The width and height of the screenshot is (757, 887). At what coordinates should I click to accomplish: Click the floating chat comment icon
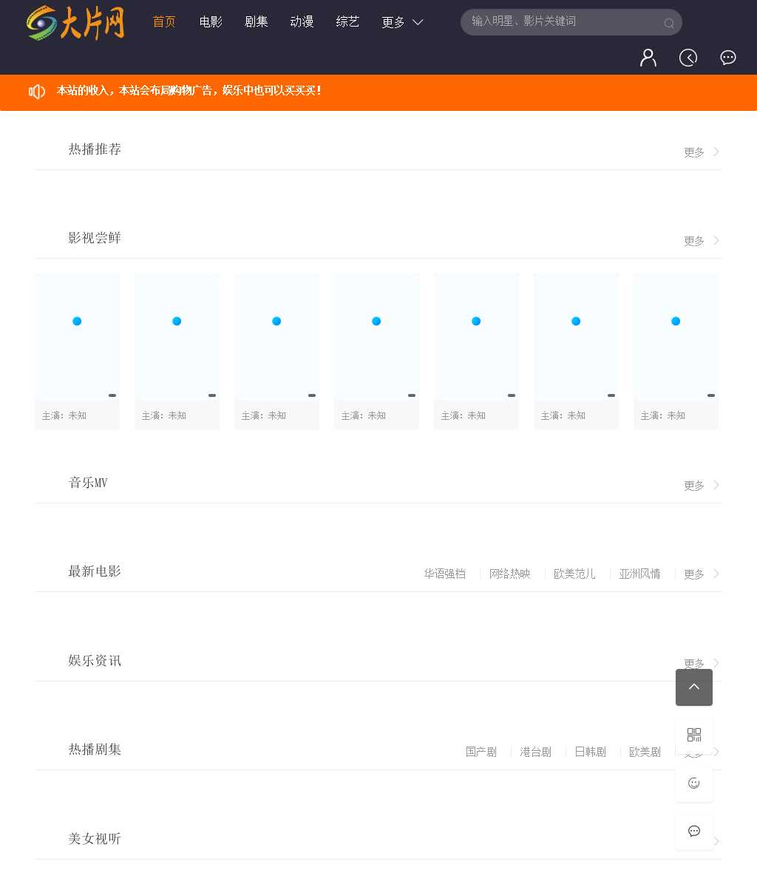(x=694, y=831)
